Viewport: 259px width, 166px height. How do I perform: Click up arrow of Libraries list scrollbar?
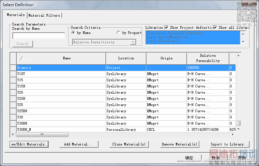(243, 34)
